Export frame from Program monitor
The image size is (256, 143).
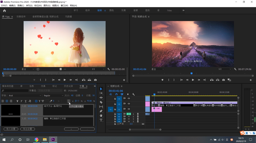(x=223, y=80)
